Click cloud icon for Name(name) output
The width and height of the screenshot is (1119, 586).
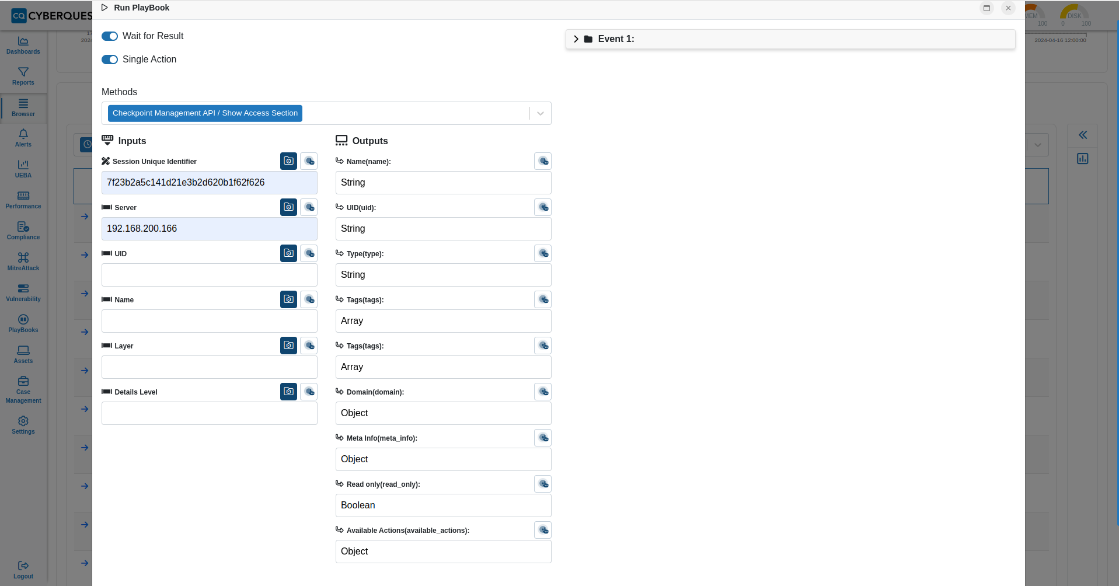point(543,161)
